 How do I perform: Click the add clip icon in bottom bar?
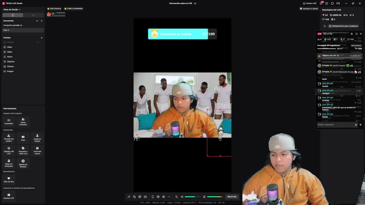click(x=145, y=197)
